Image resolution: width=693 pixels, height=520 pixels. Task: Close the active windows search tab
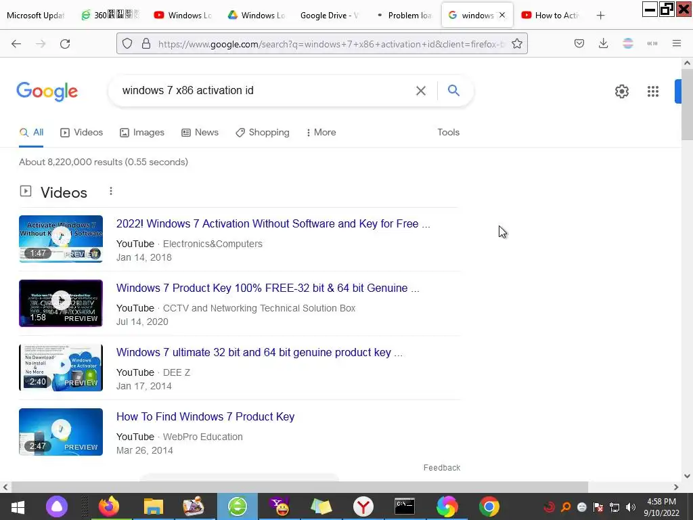[502, 15]
